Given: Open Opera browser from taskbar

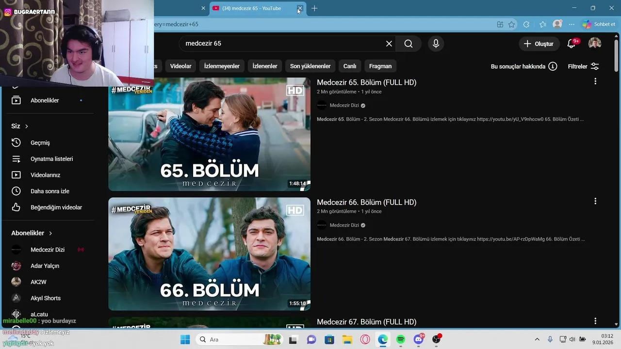Looking at the screenshot, I should (365, 339).
